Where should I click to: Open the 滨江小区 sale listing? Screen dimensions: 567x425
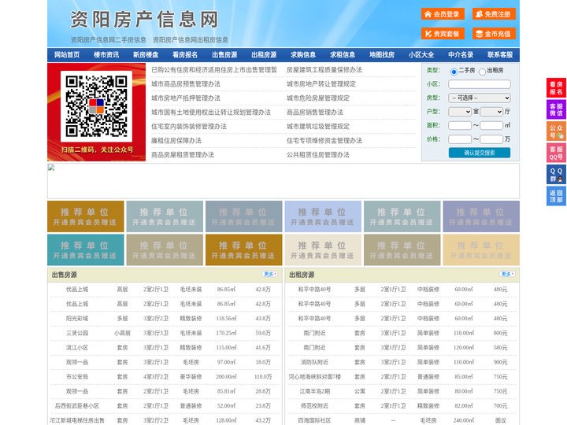click(x=77, y=348)
